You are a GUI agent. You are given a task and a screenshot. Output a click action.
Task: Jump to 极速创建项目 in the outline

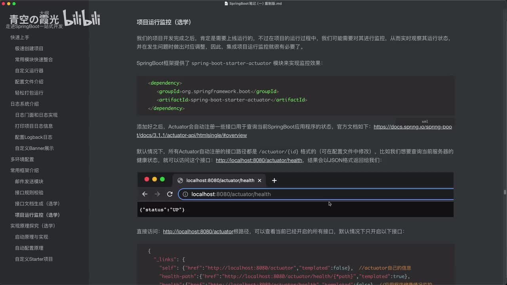click(29, 48)
